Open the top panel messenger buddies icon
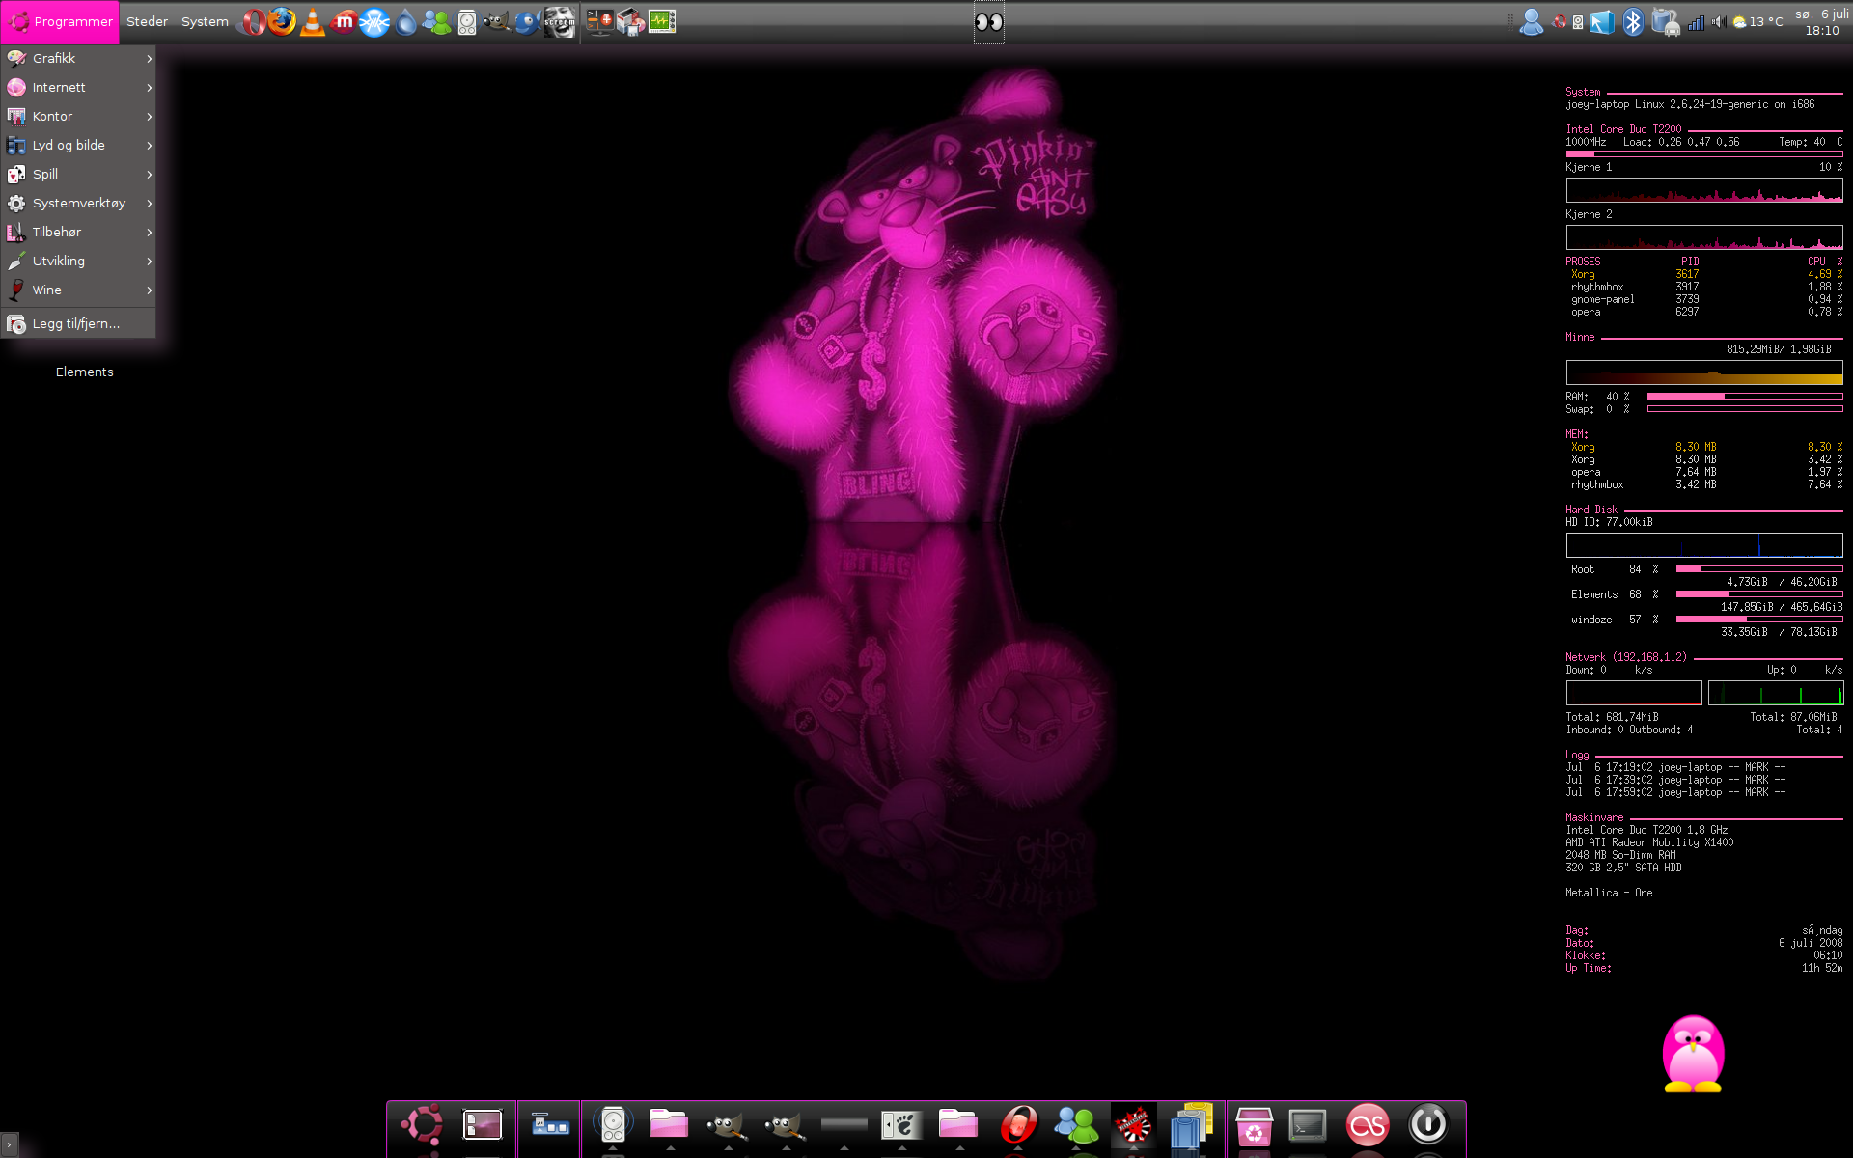The width and height of the screenshot is (1853, 1158). pyautogui.click(x=436, y=21)
